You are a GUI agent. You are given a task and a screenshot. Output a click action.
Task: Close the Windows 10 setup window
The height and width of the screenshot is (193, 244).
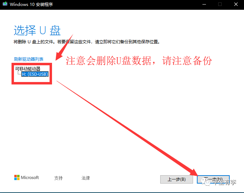(x=236, y=4)
